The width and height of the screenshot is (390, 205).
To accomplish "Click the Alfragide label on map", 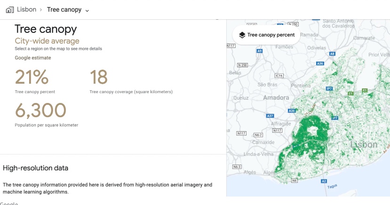I will click(x=281, y=124).
